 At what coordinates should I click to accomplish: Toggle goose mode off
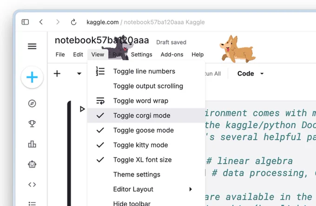[146, 130]
